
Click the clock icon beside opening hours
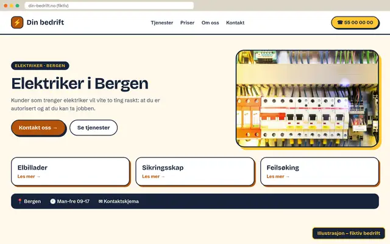(53, 201)
